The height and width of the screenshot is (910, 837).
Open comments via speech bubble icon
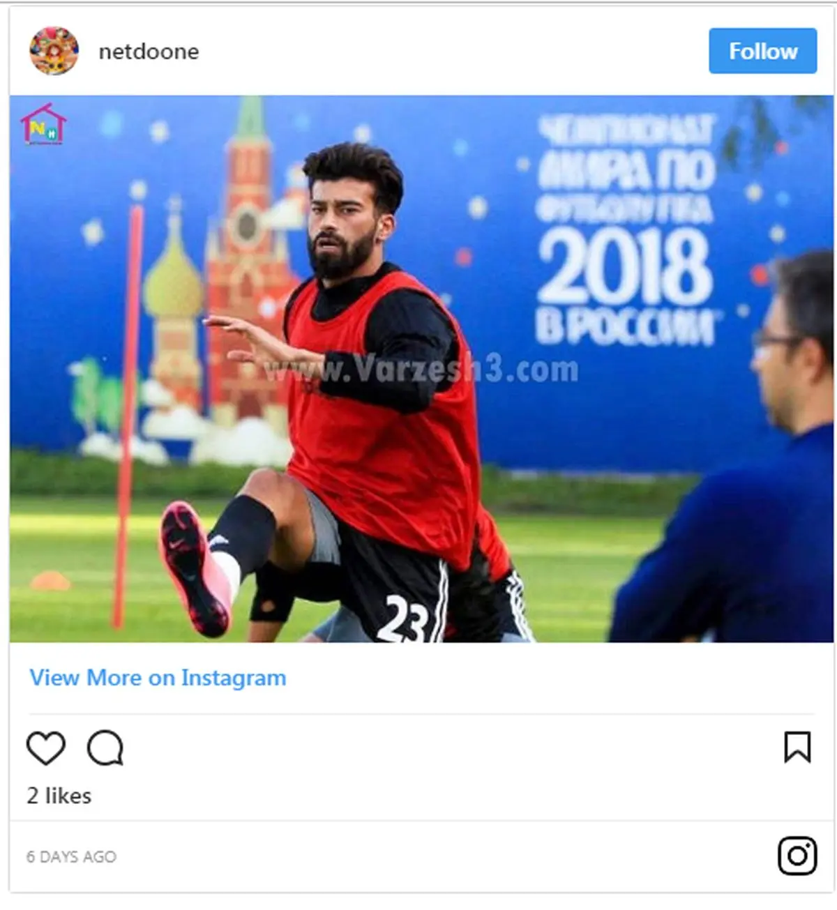tap(105, 748)
